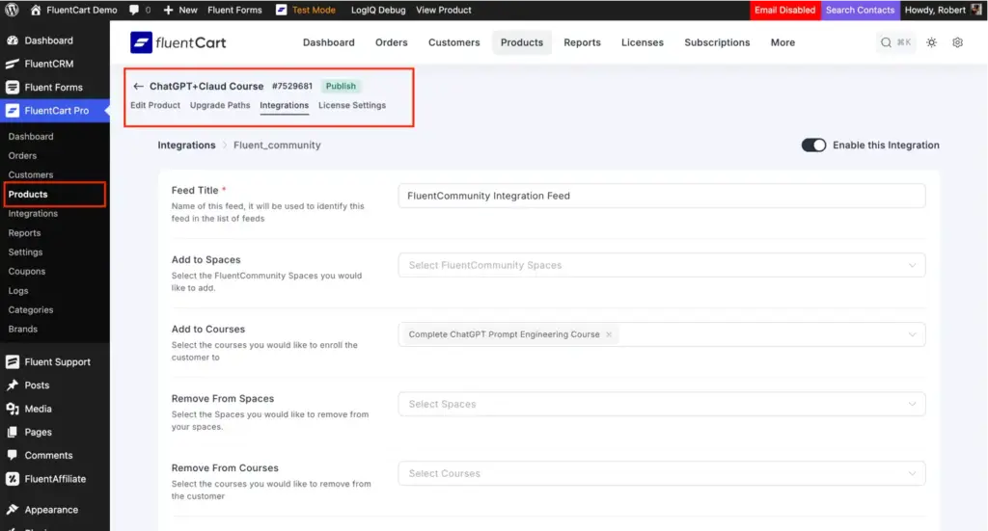Click the home icon beside FluentCart Demo

36,10
